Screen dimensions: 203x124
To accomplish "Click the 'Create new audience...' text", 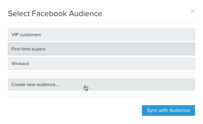I will point(35,84).
